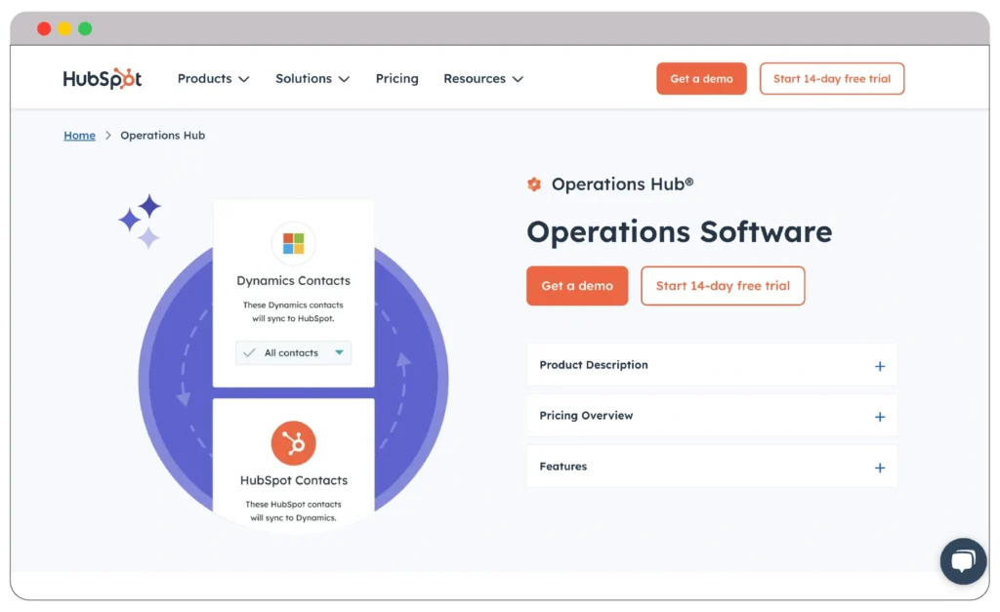Click the HubSpot sprocket icon on Contacts card
The width and height of the screenshot is (1000, 612).
click(293, 443)
